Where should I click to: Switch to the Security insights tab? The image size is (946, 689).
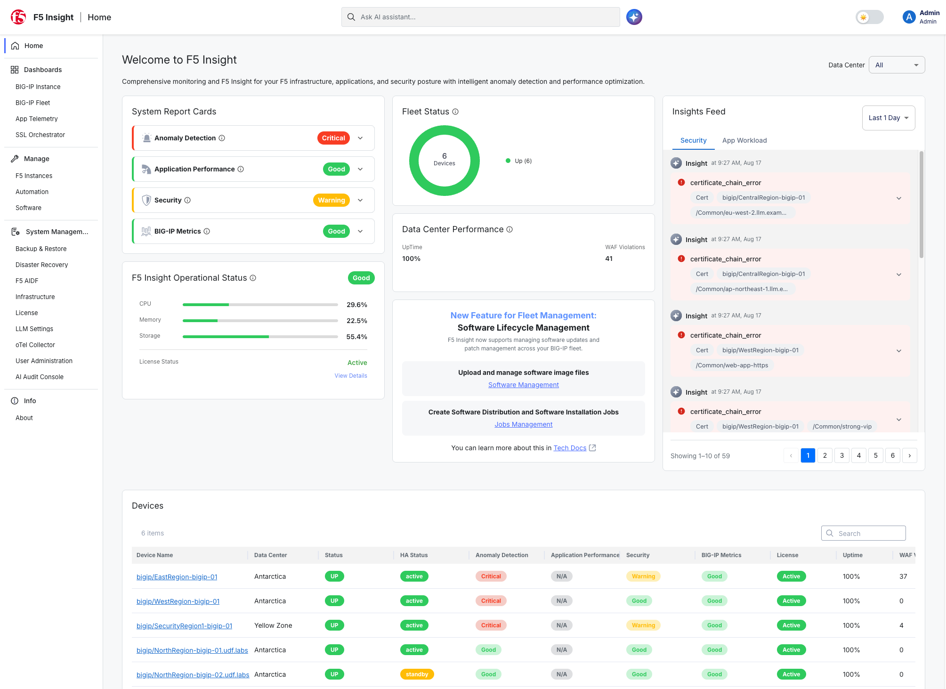click(x=693, y=140)
